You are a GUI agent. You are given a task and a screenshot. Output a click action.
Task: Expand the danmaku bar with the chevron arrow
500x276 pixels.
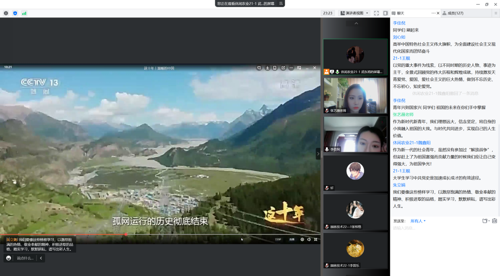coord(41,258)
